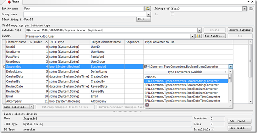Click the New target... button

point(215,36)
